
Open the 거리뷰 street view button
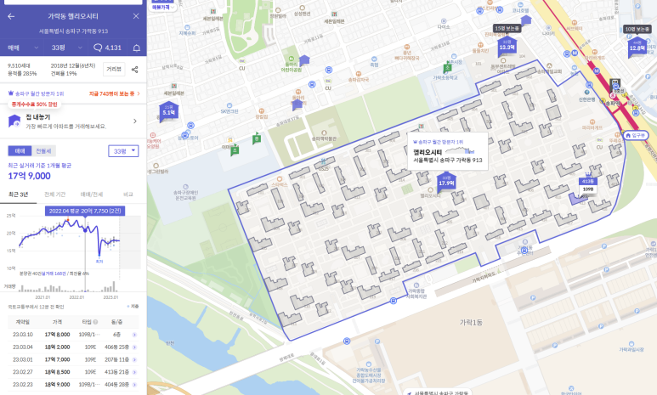pos(114,69)
